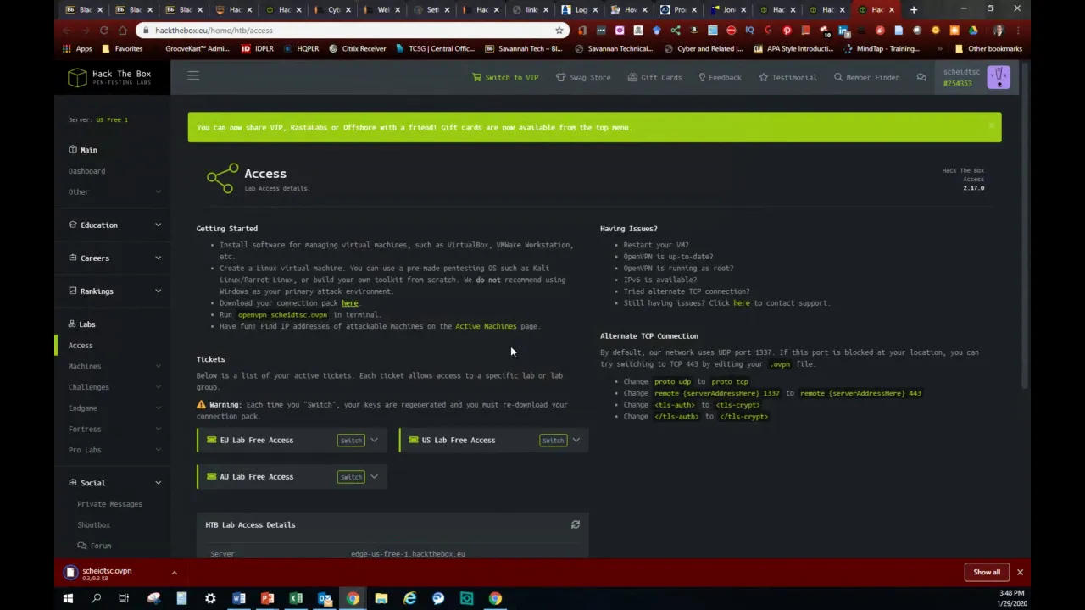
Task: Download connection pack via 'here' link
Action: 349,302
